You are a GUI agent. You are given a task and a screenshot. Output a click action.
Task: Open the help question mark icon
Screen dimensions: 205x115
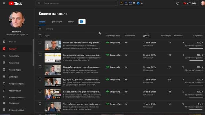pyautogui.click(x=178, y=3)
